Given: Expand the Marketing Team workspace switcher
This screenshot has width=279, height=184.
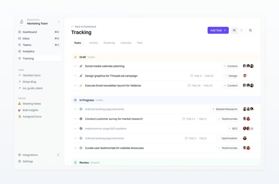Looking at the screenshot, I should tap(59, 22).
